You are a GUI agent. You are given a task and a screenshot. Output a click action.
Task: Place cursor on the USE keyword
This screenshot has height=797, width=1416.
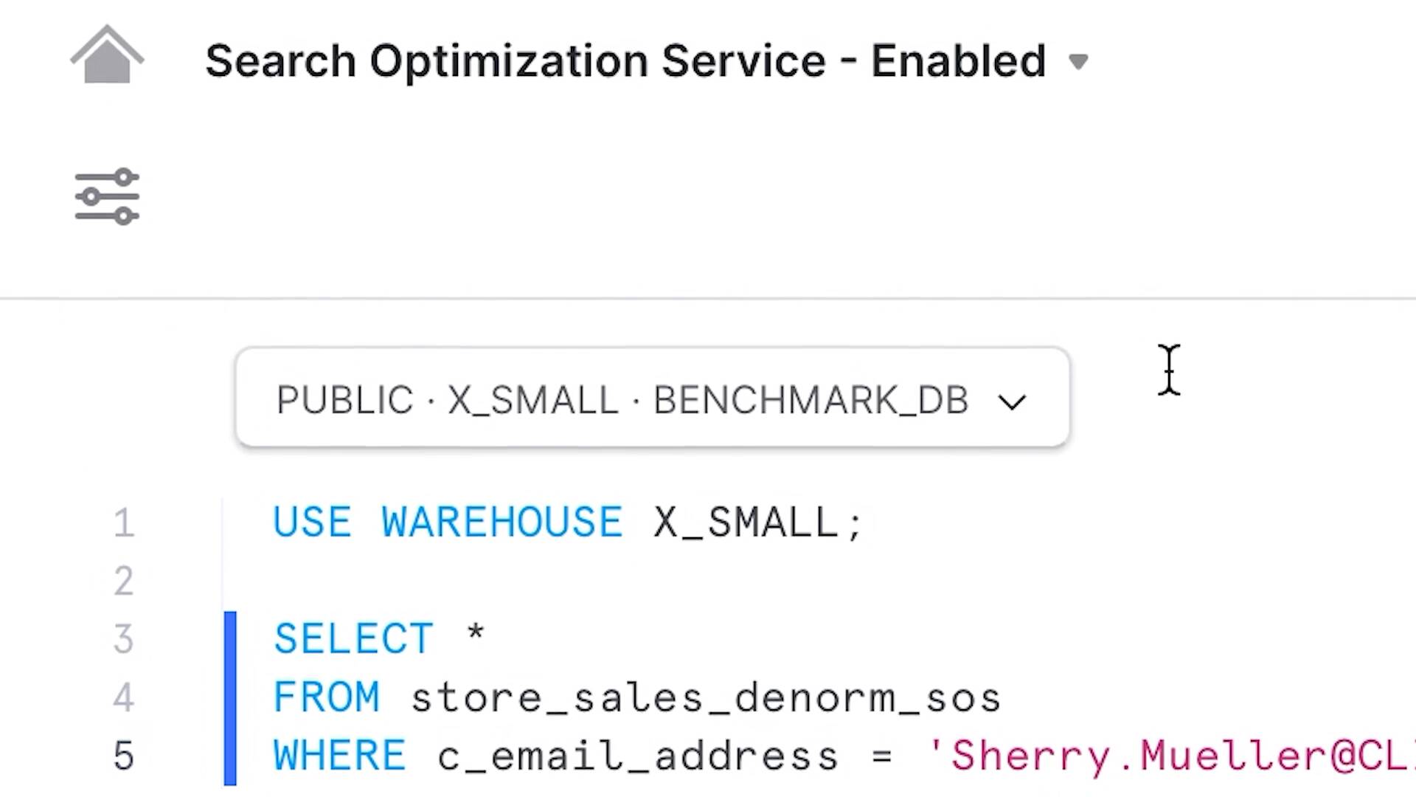(x=312, y=523)
